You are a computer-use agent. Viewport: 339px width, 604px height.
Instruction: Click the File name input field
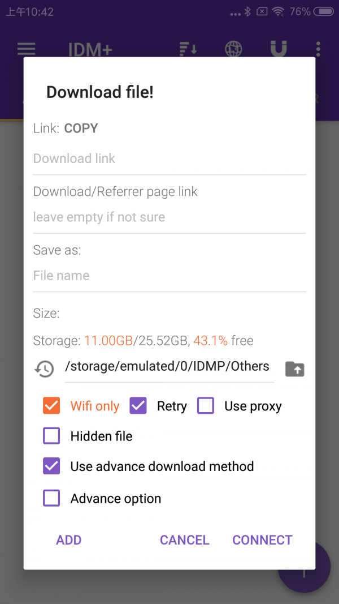[x=169, y=276]
